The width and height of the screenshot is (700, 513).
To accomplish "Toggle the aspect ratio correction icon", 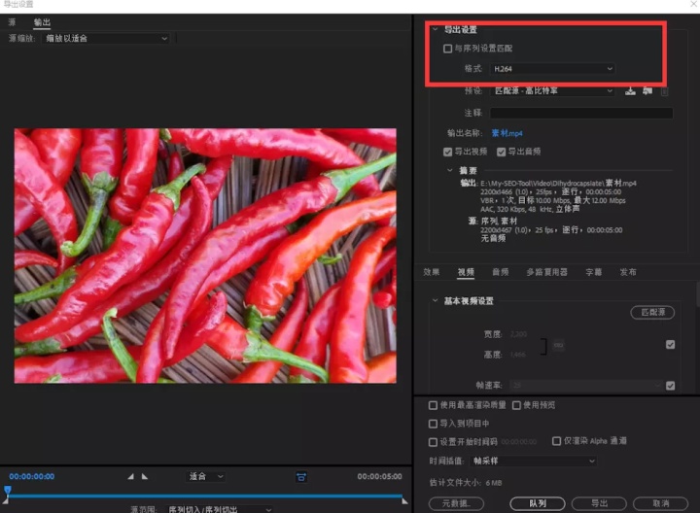I will point(301,477).
